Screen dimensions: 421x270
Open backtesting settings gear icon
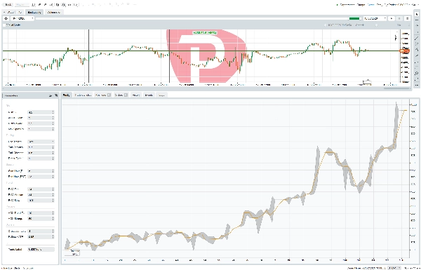6,18
